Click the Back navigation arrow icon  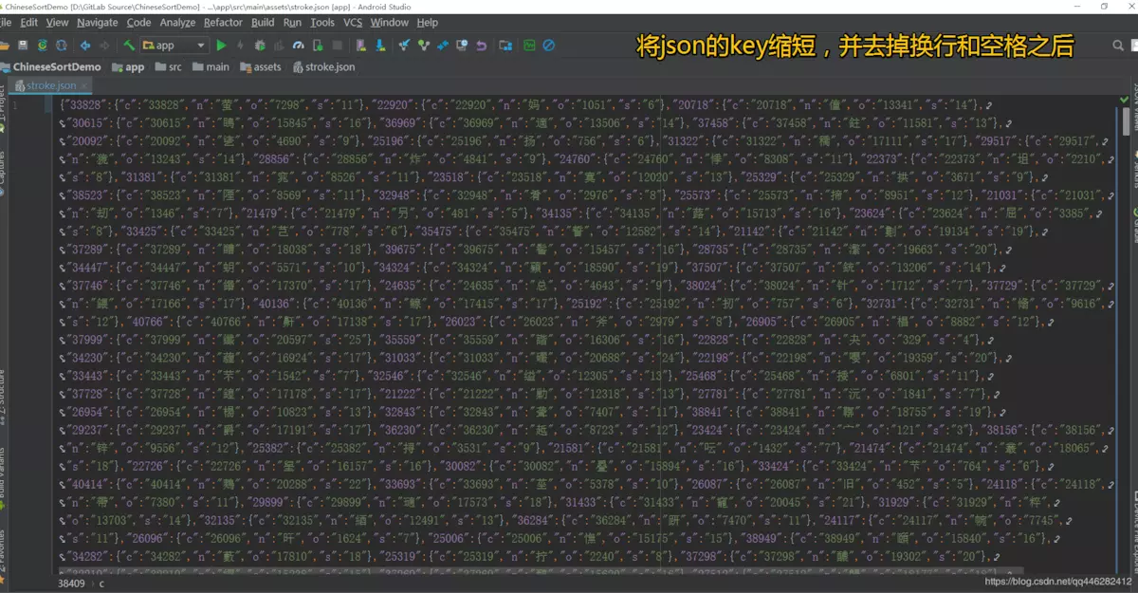[85, 45]
